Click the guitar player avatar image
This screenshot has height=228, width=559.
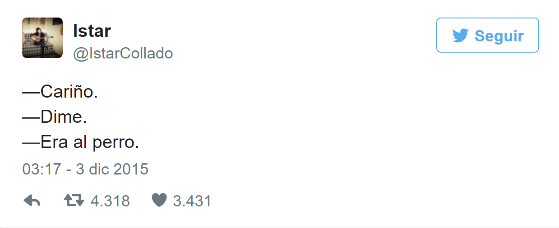pos(42,38)
